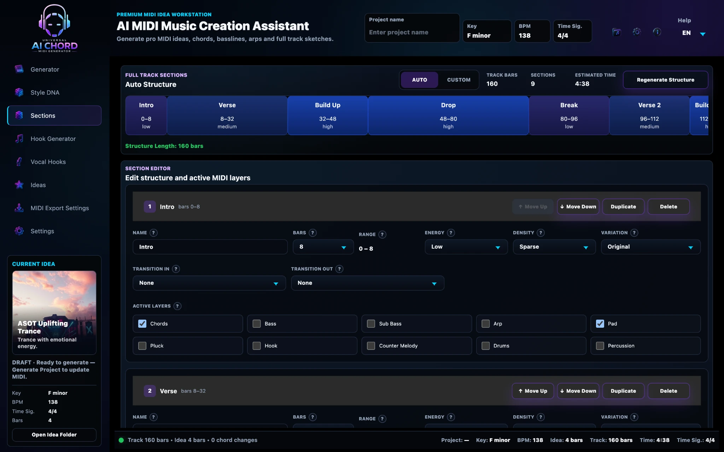Viewport: 724px width, 452px height.
Task: Click the MIDI Export Settings download icon
Action: pyautogui.click(x=19, y=208)
